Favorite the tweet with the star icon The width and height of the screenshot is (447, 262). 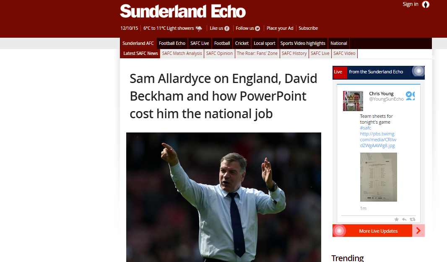396,219
